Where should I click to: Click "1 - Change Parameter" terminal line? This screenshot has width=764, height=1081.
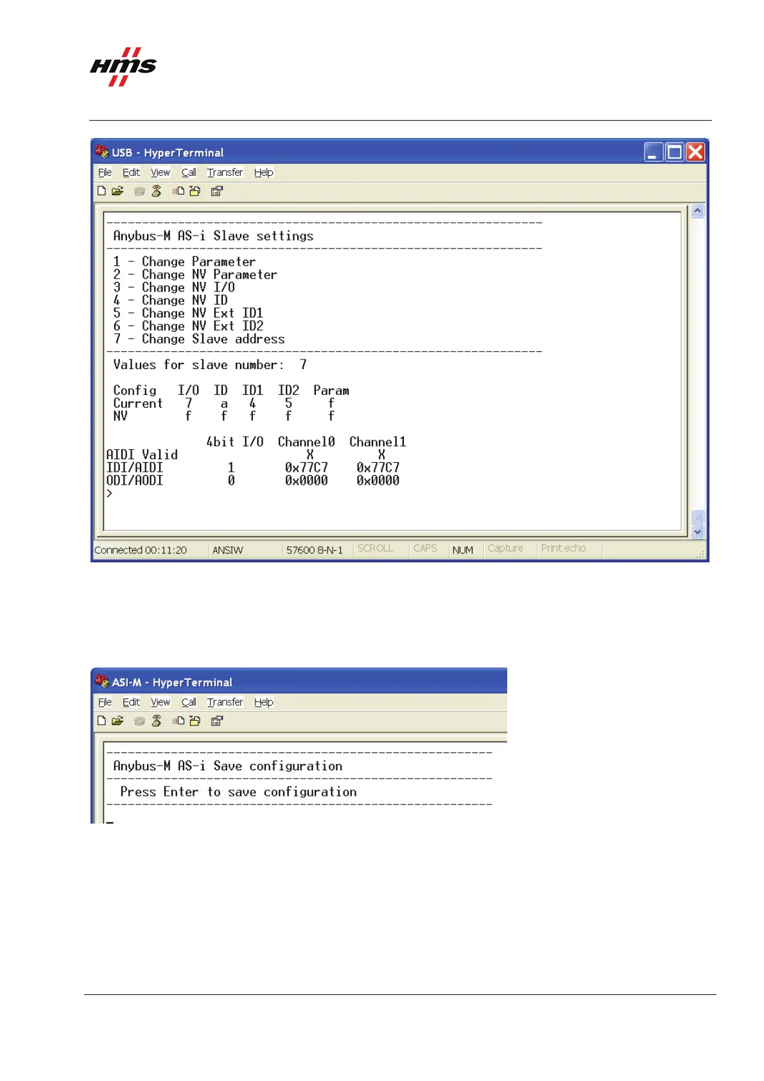184,262
